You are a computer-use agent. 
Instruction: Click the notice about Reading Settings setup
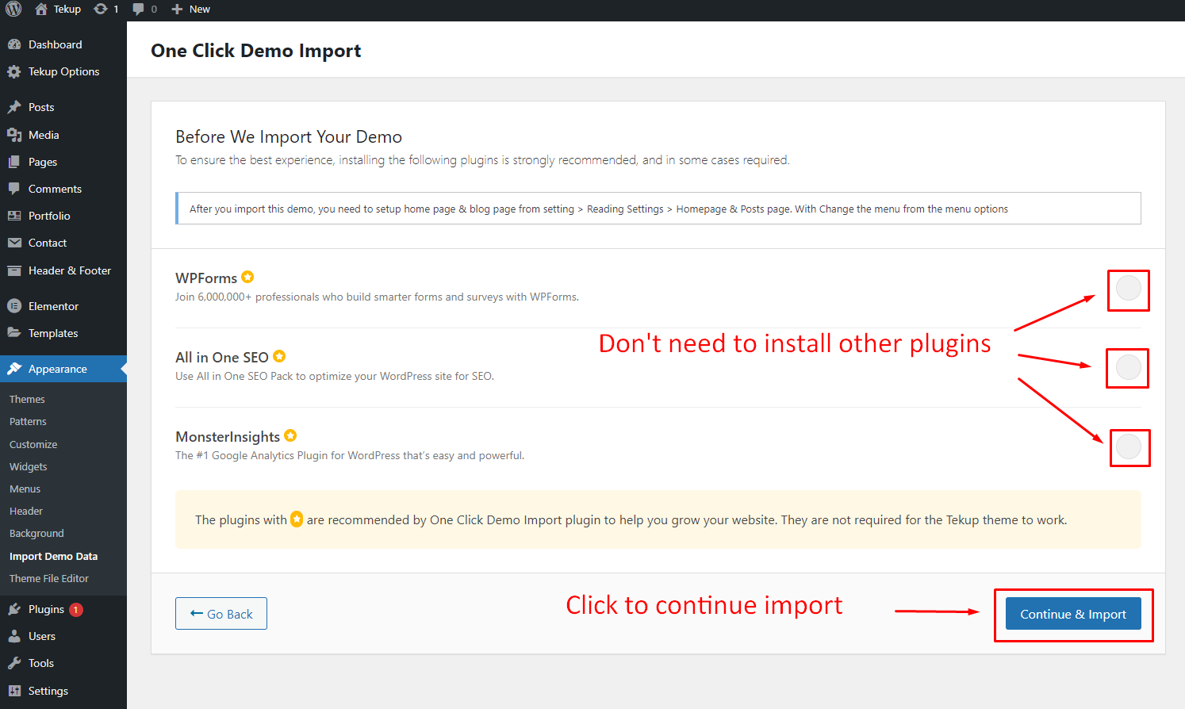click(658, 209)
